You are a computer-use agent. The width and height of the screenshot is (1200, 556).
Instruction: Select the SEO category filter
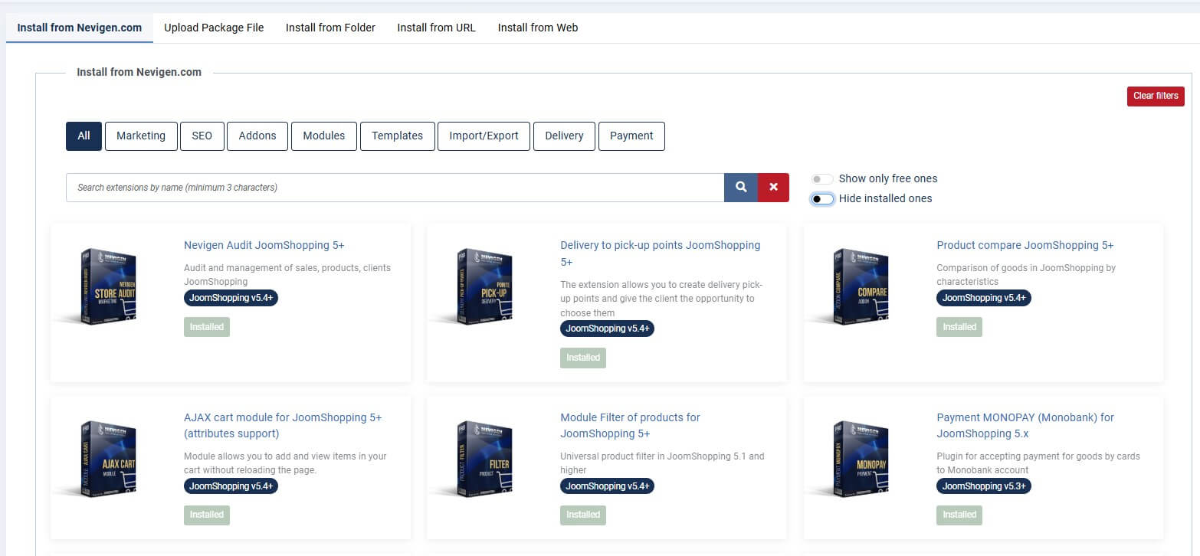202,136
